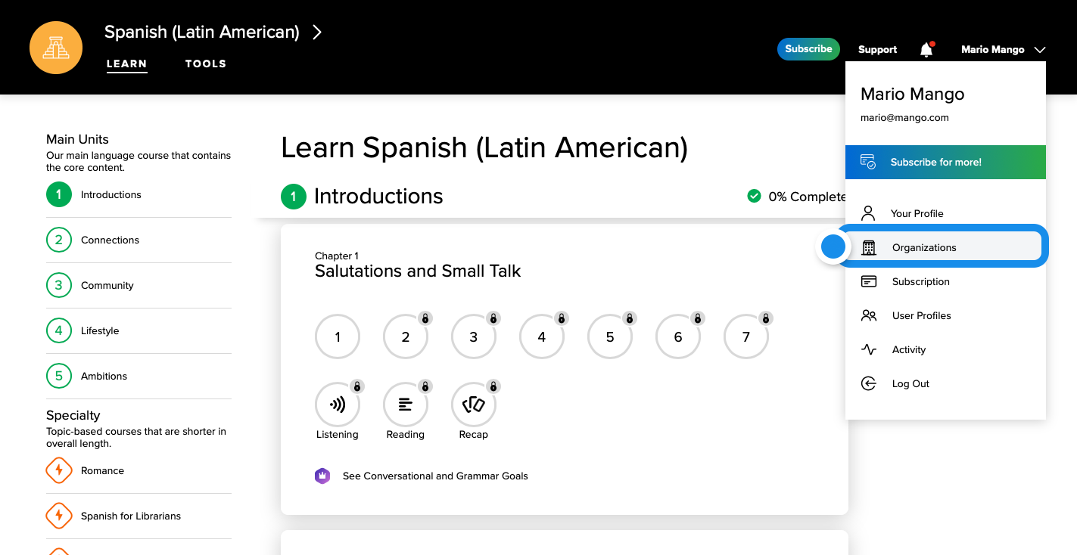Click the green Subscribe button
Image resolution: width=1077 pixels, height=555 pixels.
click(x=808, y=48)
